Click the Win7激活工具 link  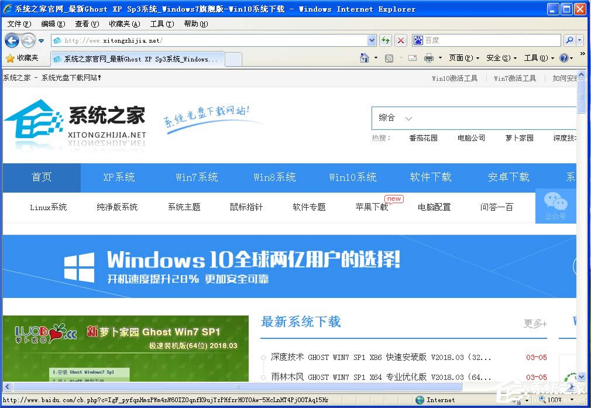pos(514,77)
